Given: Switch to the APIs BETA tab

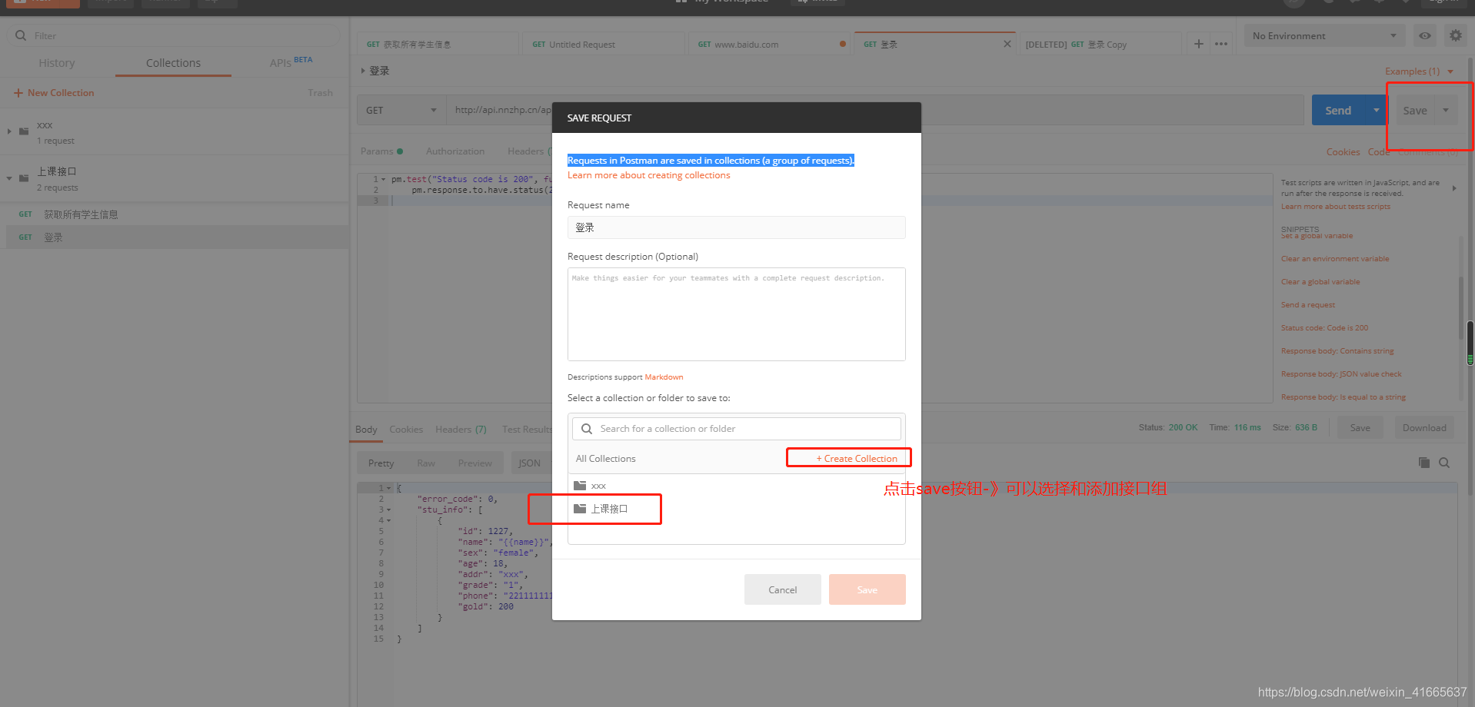Looking at the screenshot, I should pos(291,62).
